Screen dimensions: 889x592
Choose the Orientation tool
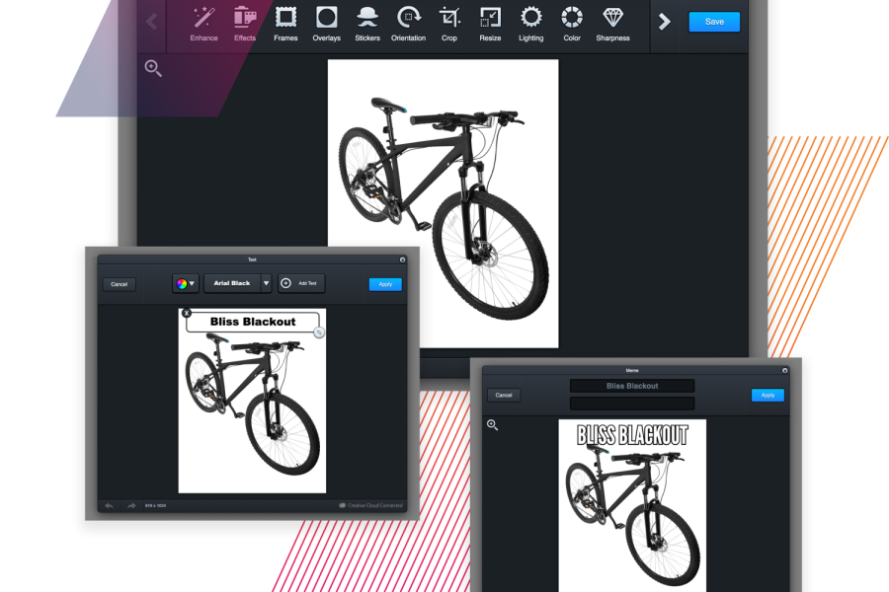click(408, 24)
